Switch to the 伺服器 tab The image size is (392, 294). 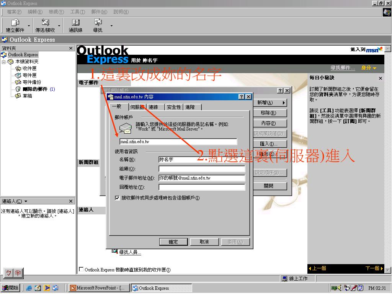pos(137,107)
